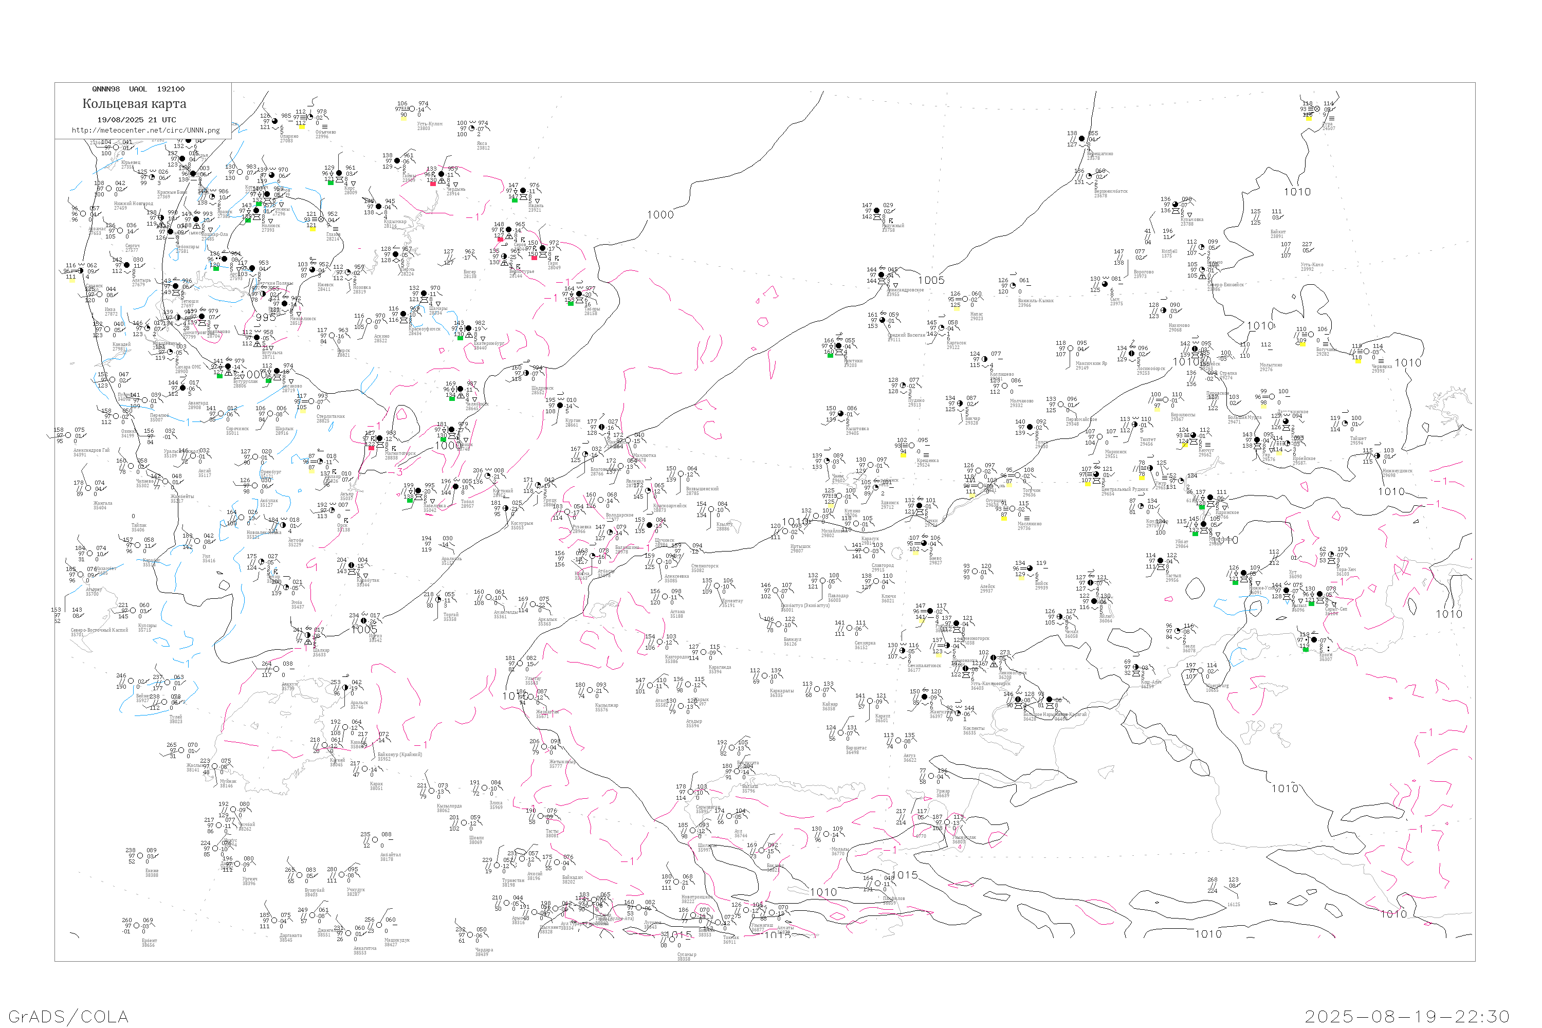1542x1028 pixels.
Task: Click the 1005 isobar label near Александровское
Action: pyautogui.click(x=930, y=280)
